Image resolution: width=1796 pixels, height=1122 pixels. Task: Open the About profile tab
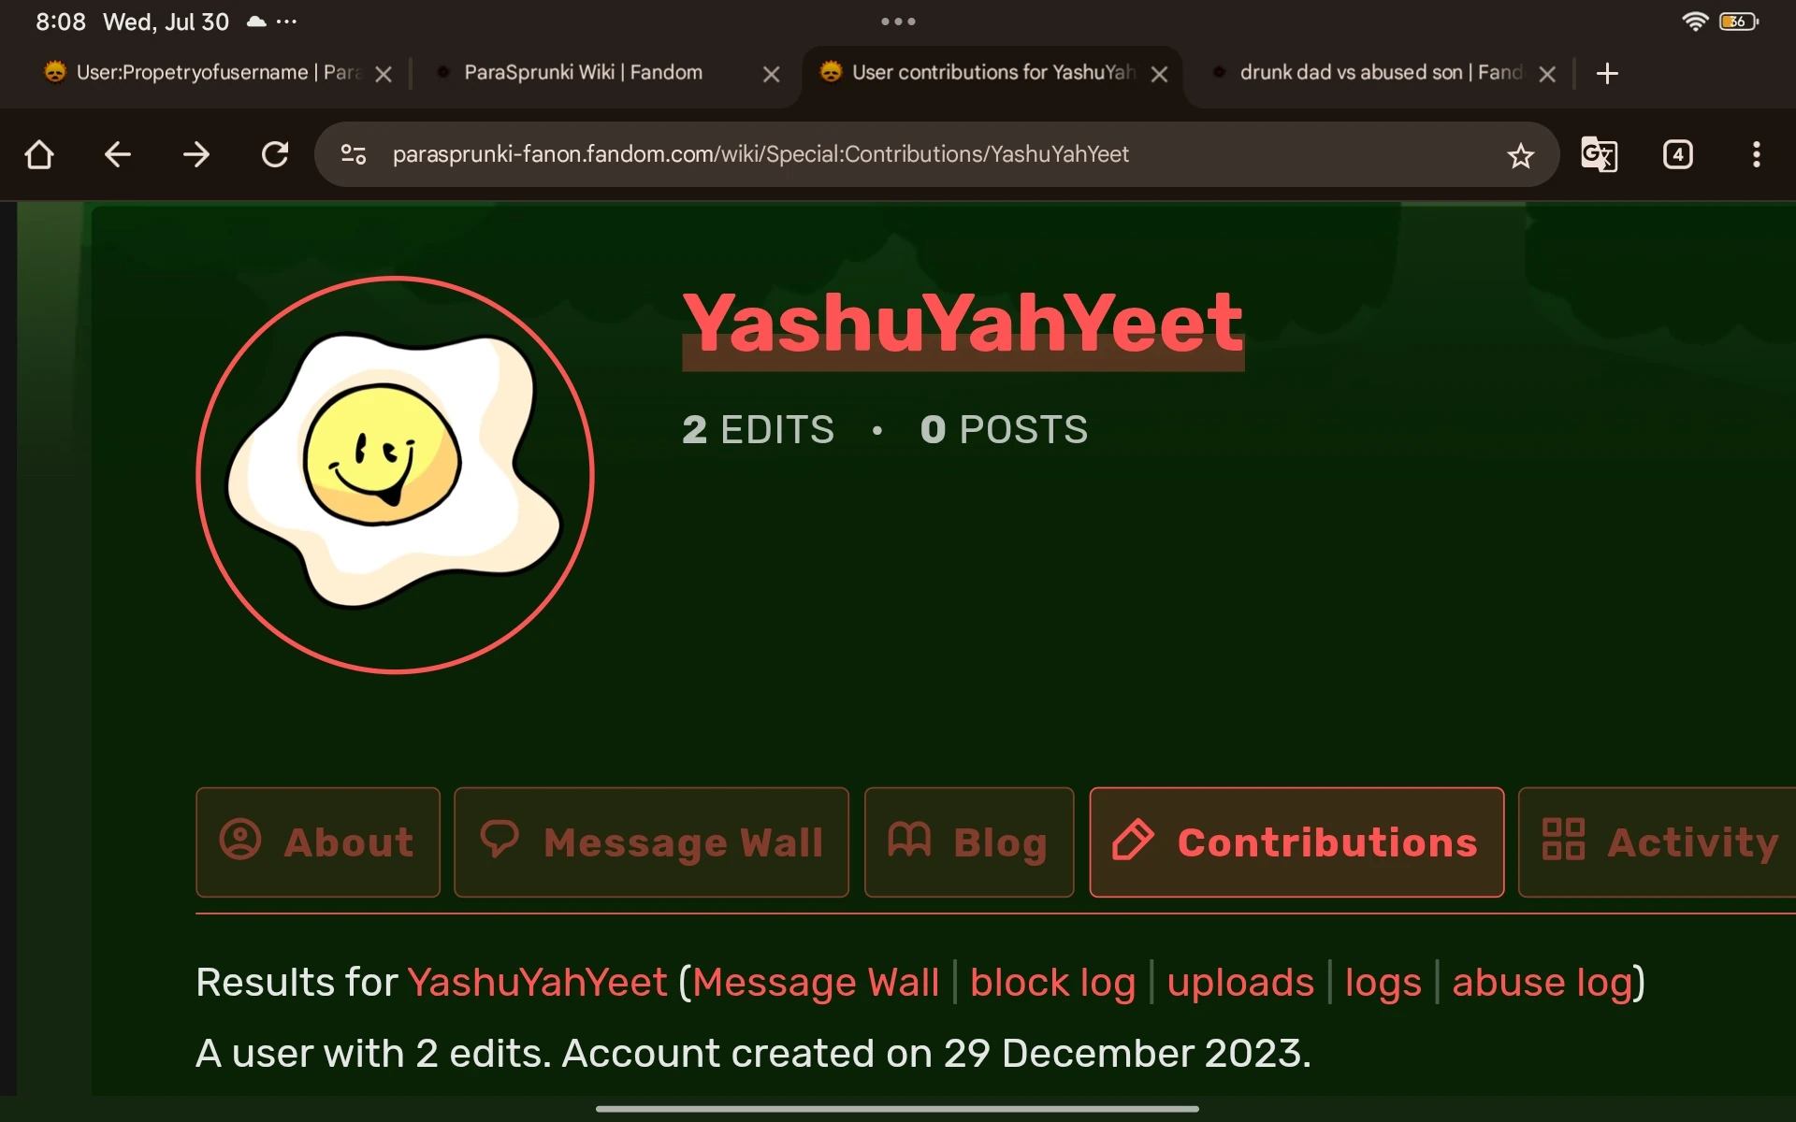click(x=318, y=842)
